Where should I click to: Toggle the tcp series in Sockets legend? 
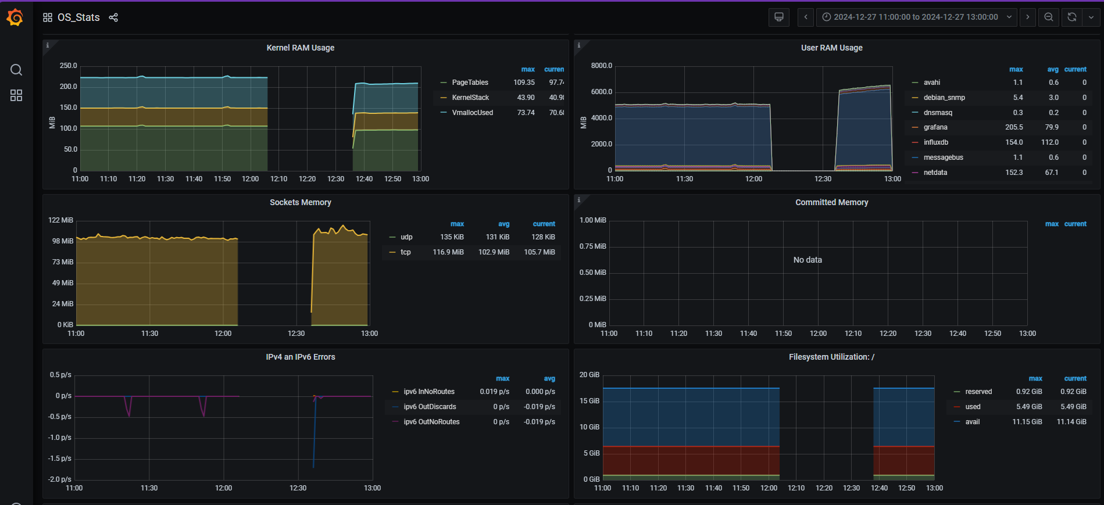pos(406,252)
